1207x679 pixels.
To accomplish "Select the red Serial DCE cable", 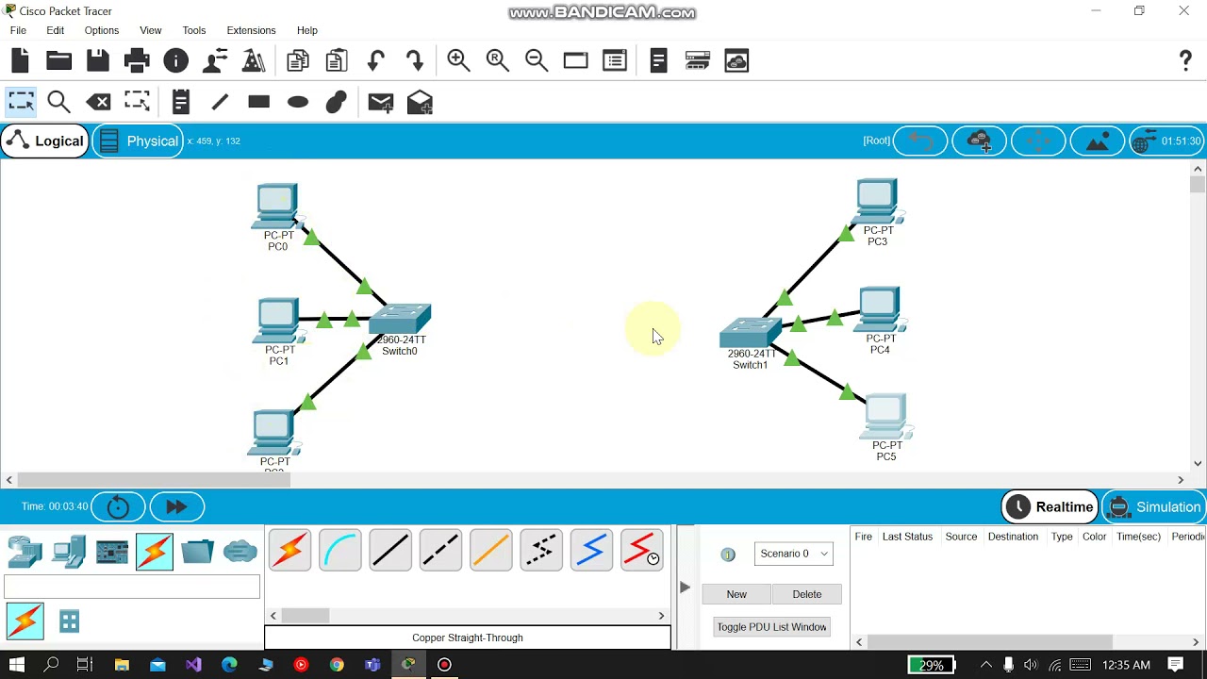I will pos(642,551).
